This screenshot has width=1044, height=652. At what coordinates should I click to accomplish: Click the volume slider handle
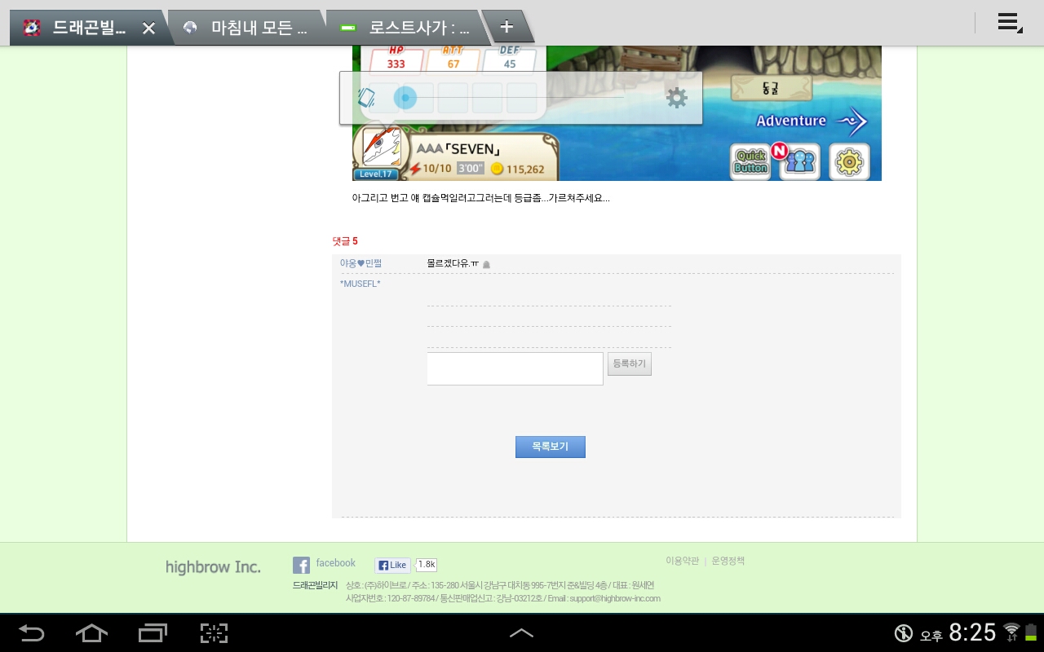[x=405, y=98]
